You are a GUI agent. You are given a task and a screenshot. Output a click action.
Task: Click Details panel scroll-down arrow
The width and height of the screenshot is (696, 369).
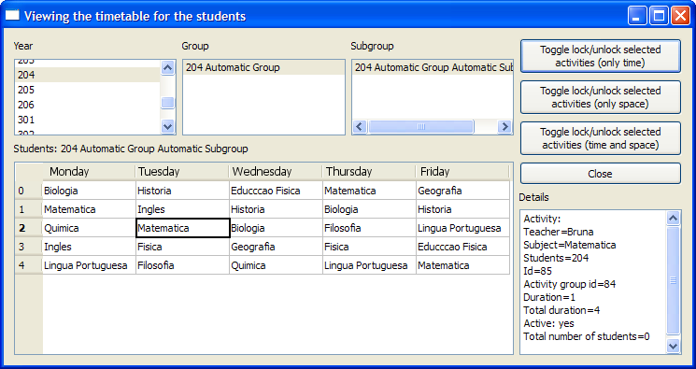pos(673,346)
